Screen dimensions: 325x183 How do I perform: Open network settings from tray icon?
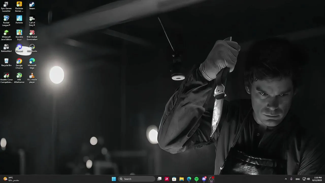[304, 179]
